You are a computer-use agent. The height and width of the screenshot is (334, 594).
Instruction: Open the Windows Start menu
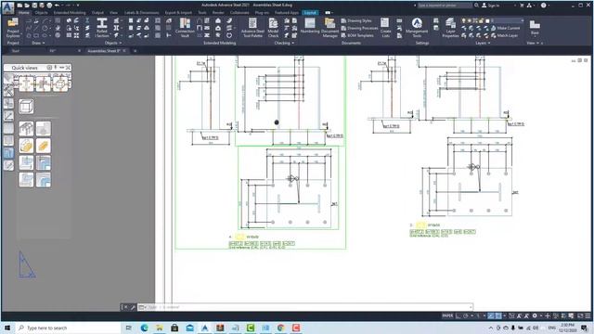7,328
